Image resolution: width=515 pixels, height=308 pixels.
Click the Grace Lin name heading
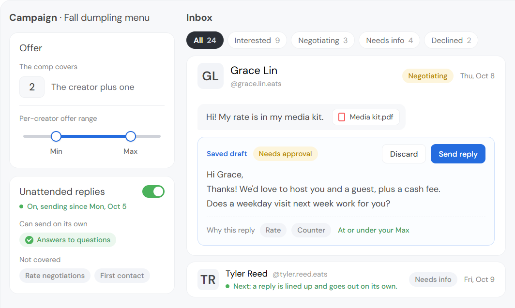(x=254, y=71)
